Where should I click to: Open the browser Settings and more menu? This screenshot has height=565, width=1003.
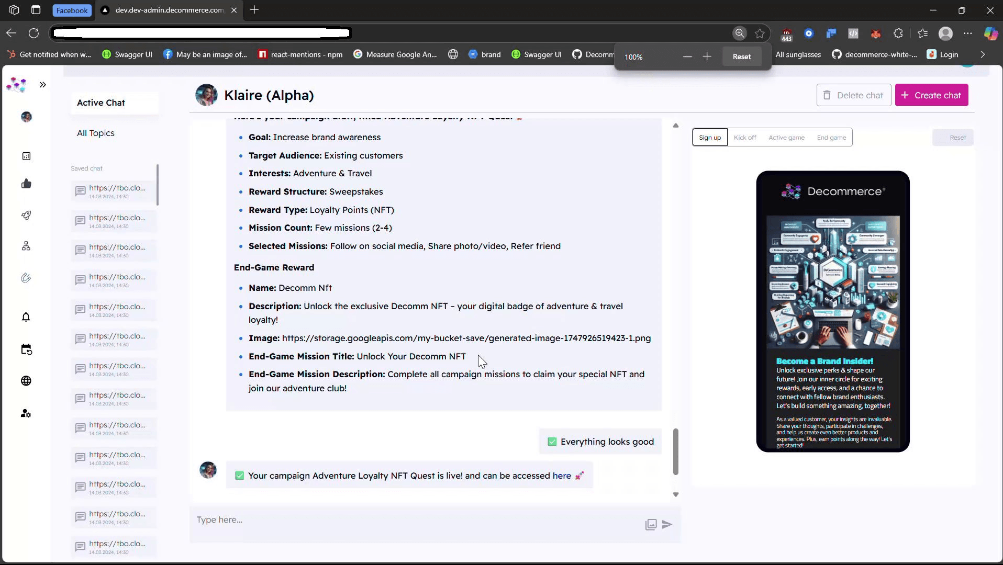[x=968, y=33]
